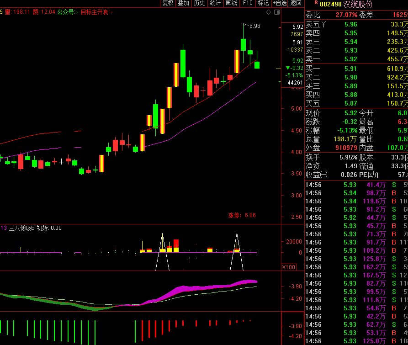Select the 卖一 ask price row

[x=356, y=59]
